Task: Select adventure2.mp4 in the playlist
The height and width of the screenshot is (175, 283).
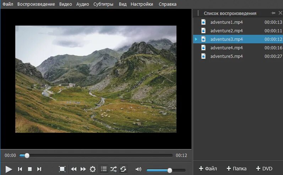Action: pyautogui.click(x=238, y=31)
